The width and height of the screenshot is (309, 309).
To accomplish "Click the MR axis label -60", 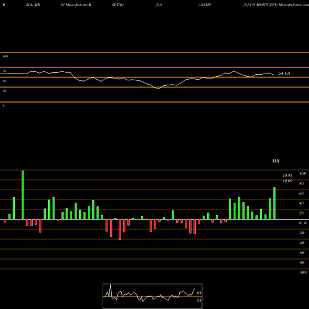I will (x=302, y=253).
